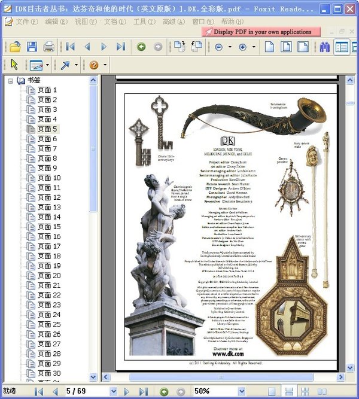Enable continuous page layout in status bar

tap(289, 391)
